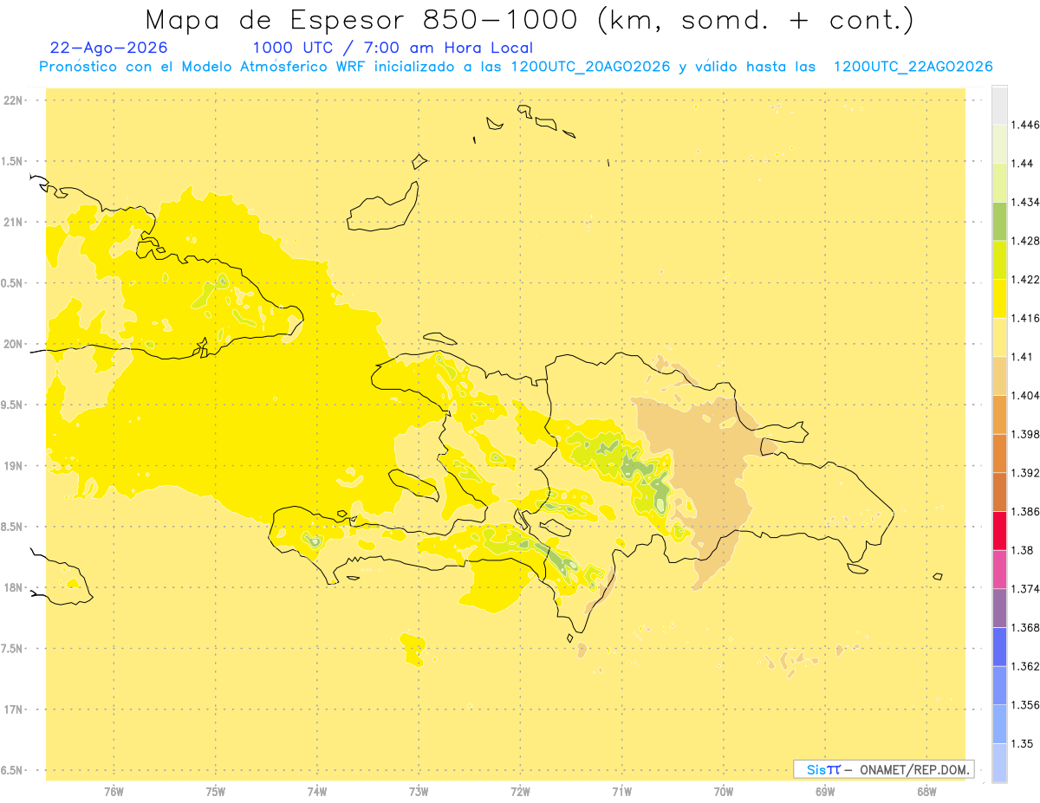
Task: Click the 70W longitude label
Action: pos(724,792)
